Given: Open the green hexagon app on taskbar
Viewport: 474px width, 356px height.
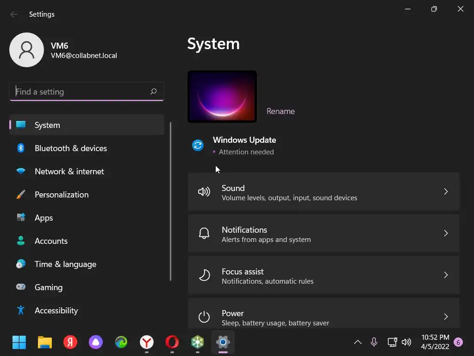Looking at the screenshot, I should 197,343.
